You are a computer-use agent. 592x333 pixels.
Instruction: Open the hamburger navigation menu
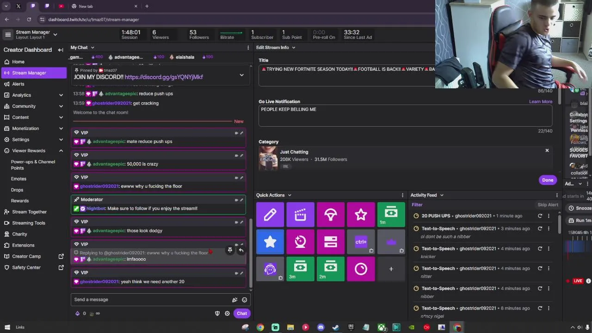point(8,35)
